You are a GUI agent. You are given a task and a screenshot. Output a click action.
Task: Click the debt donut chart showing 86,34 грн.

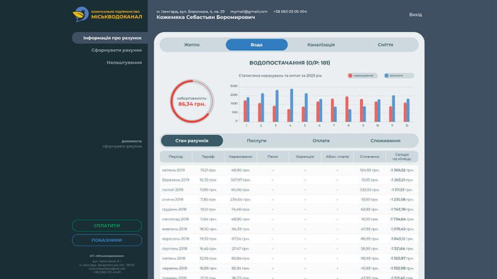tap(192, 101)
